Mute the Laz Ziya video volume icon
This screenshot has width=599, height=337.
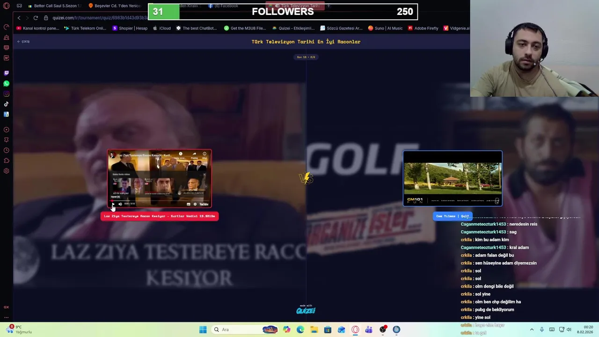pyautogui.click(x=120, y=204)
